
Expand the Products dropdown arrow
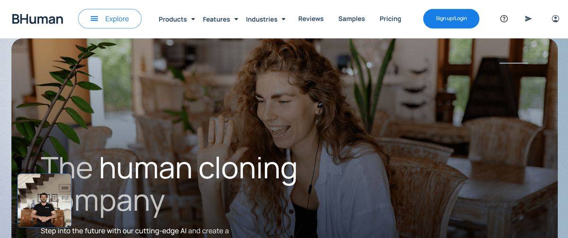193,19
